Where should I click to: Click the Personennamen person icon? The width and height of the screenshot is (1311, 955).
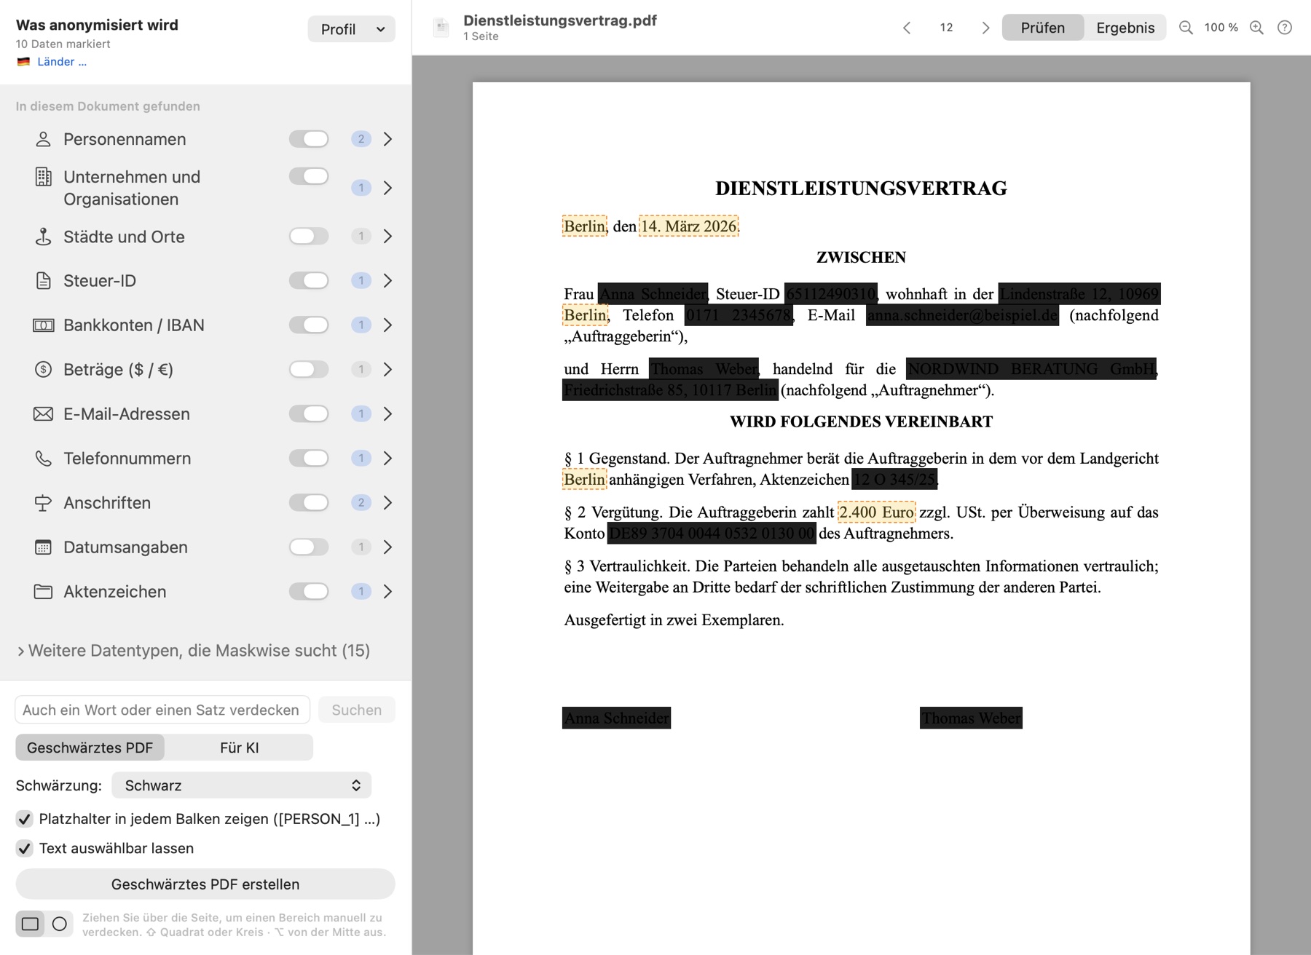click(x=43, y=139)
